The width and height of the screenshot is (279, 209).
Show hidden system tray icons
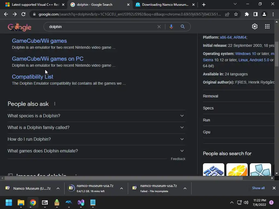click(232, 202)
